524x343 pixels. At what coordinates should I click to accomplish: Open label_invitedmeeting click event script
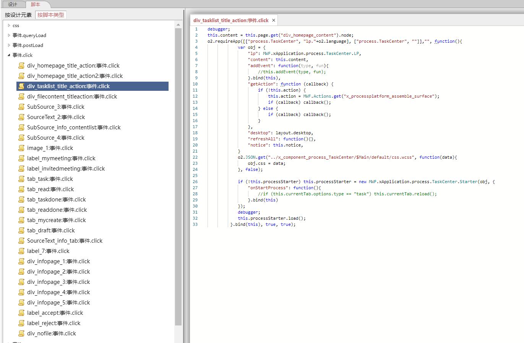(66, 169)
